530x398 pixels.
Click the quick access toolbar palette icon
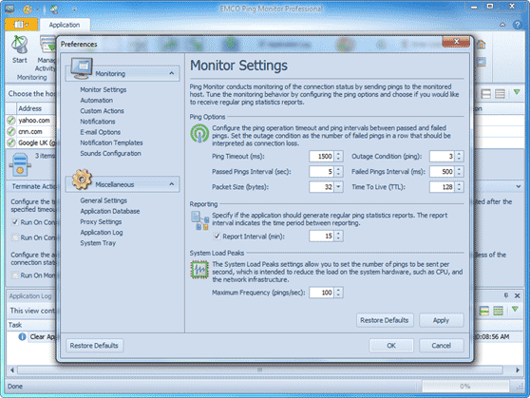click(28, 9)
